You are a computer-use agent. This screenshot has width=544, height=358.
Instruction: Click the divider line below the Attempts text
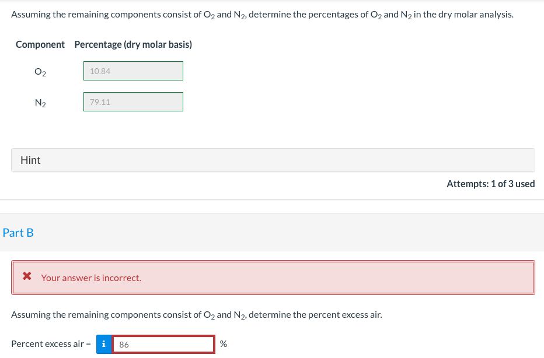click(272, 200)
